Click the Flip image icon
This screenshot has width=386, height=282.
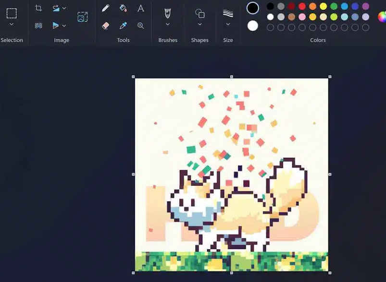tap(56, 25)
